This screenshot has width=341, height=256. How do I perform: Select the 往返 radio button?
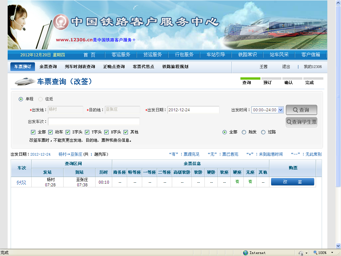[x=40, y=99]
